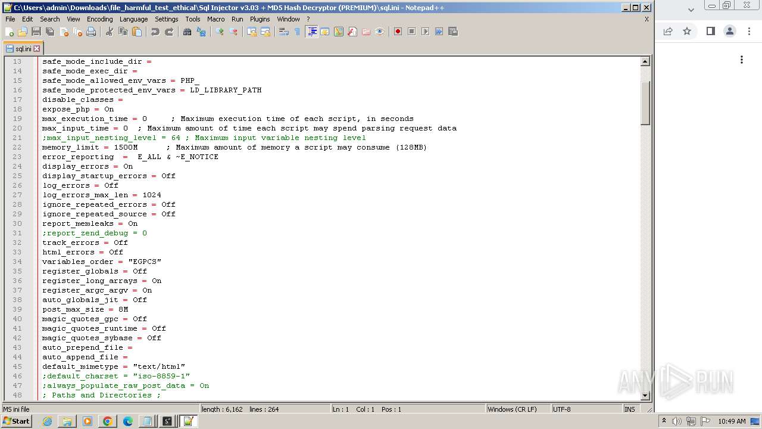Screen dimensions: 762x429
Task: Paste from clipboard toolbar icon
Action: tap(137, 32)
